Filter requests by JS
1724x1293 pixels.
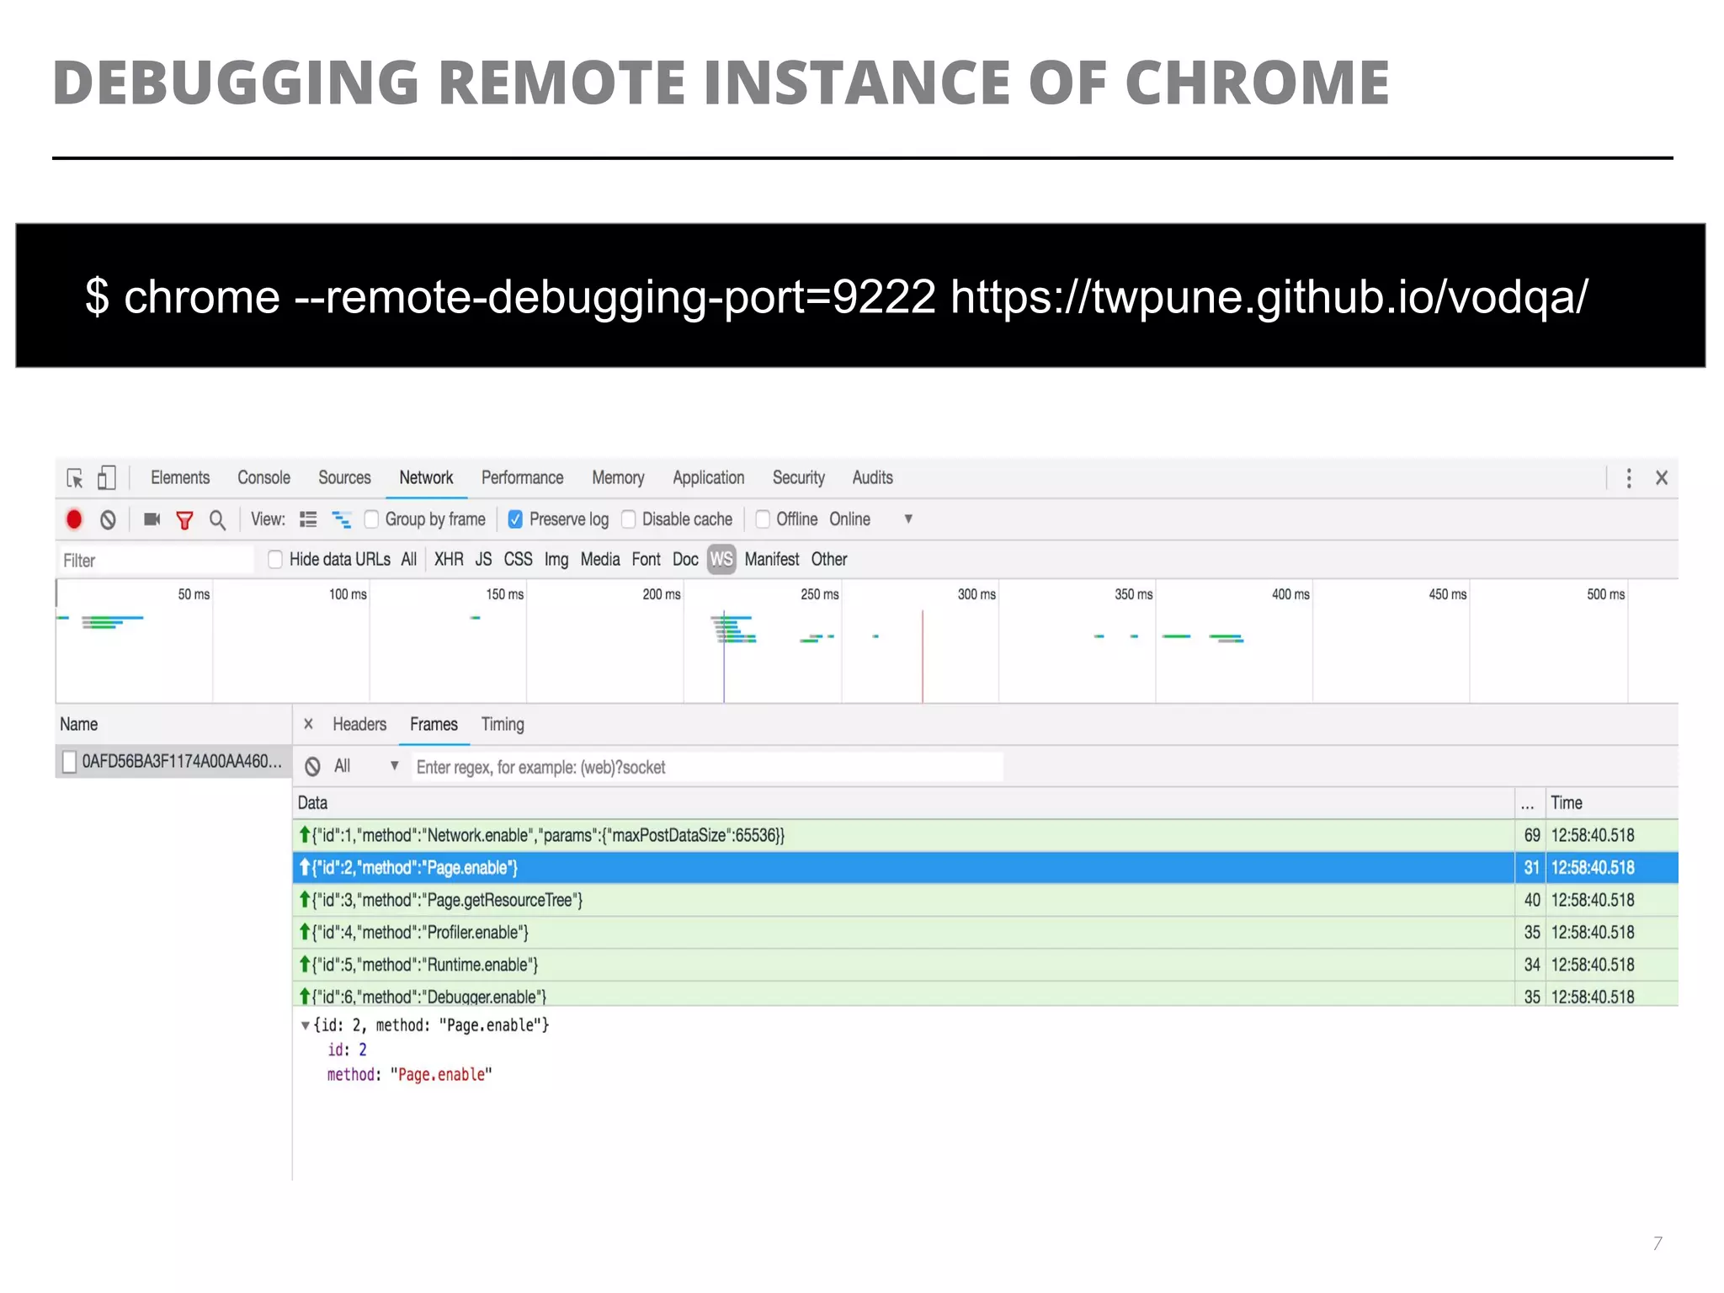coord(483,559)
